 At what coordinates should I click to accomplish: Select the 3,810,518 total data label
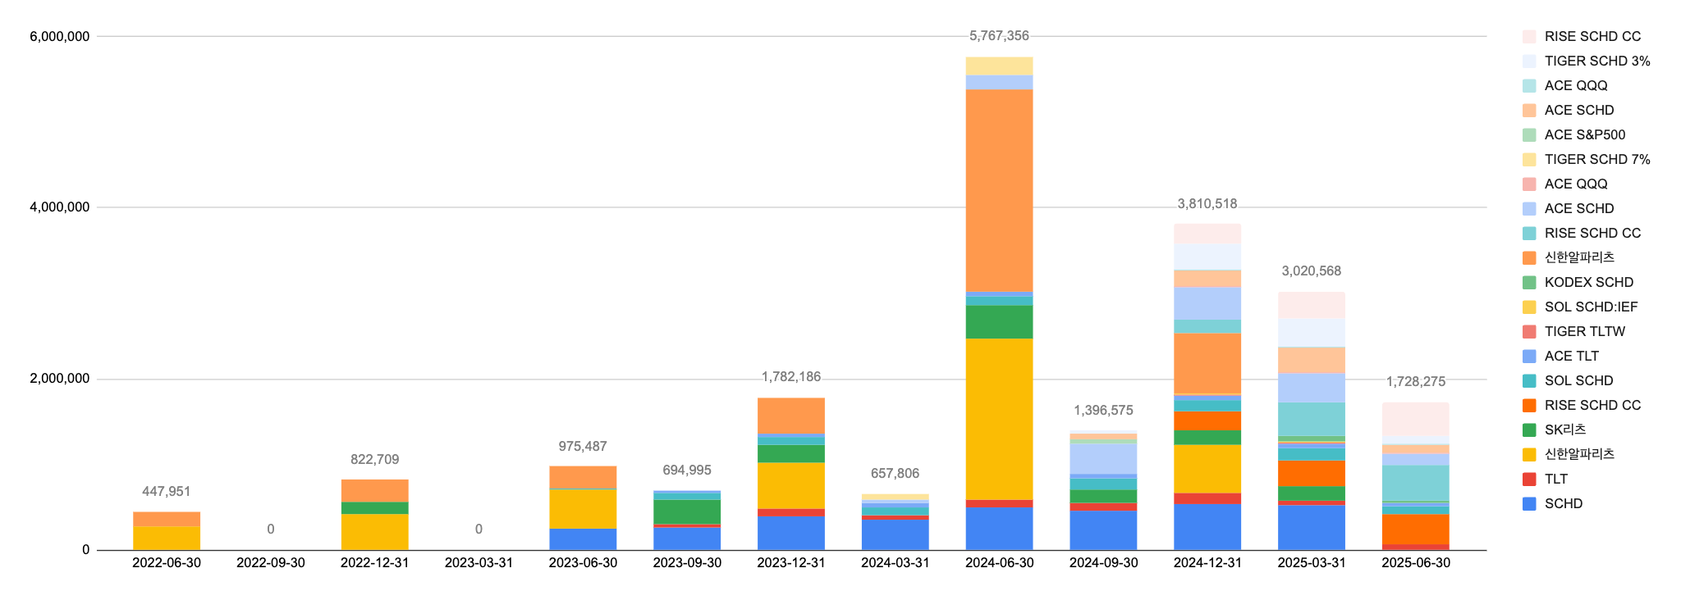(x=1207, y=204)
